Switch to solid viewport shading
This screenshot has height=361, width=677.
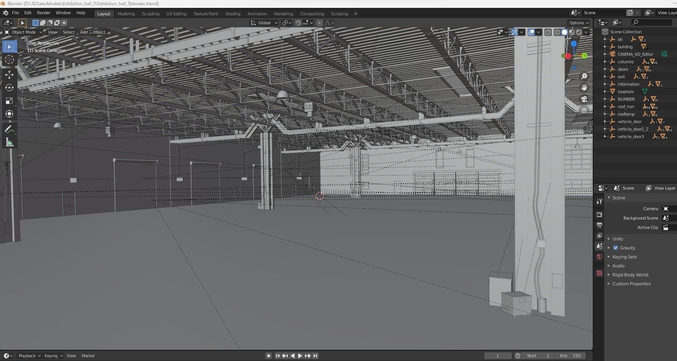coord(565,33)
